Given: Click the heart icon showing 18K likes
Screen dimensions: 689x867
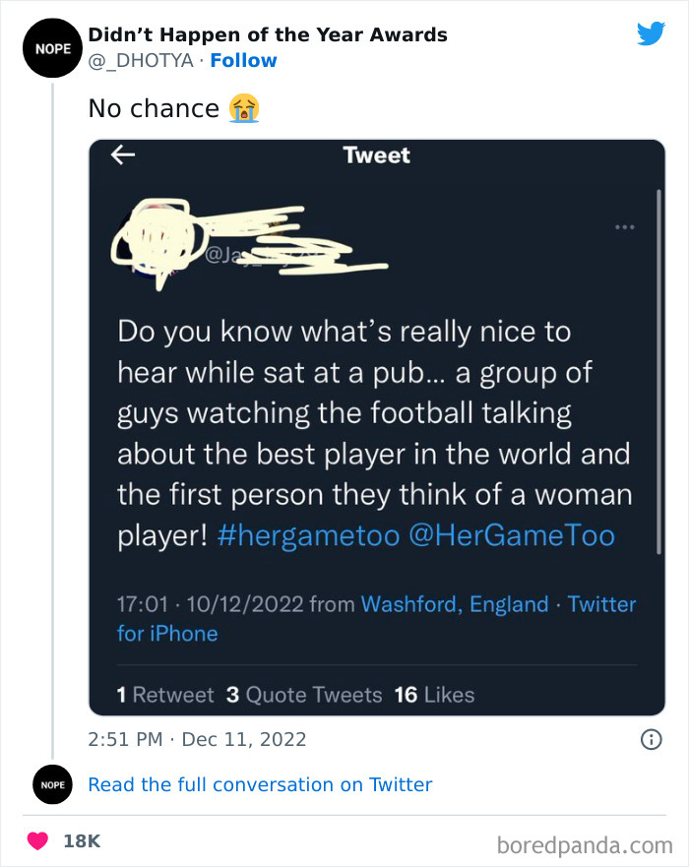Looking at the screenshot, I should [x=37, y=841].
